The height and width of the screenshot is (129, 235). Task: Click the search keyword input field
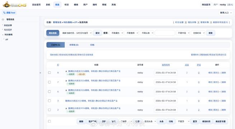165,33
